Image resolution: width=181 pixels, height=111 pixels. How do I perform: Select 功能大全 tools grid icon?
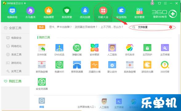103,11
